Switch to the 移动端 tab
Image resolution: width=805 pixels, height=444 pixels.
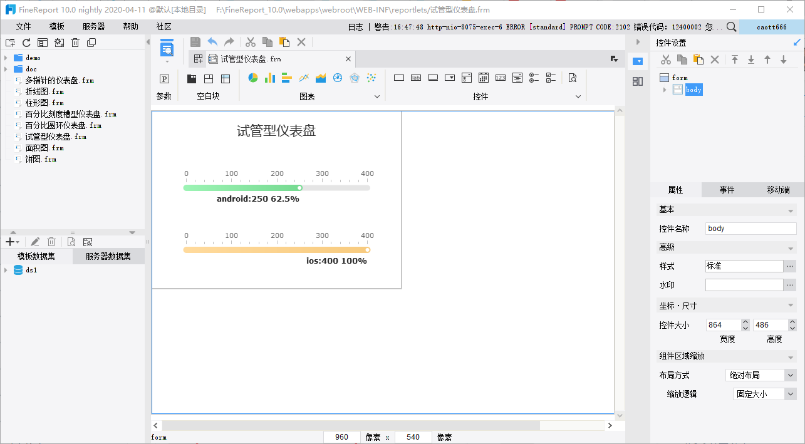pos(778,190)
